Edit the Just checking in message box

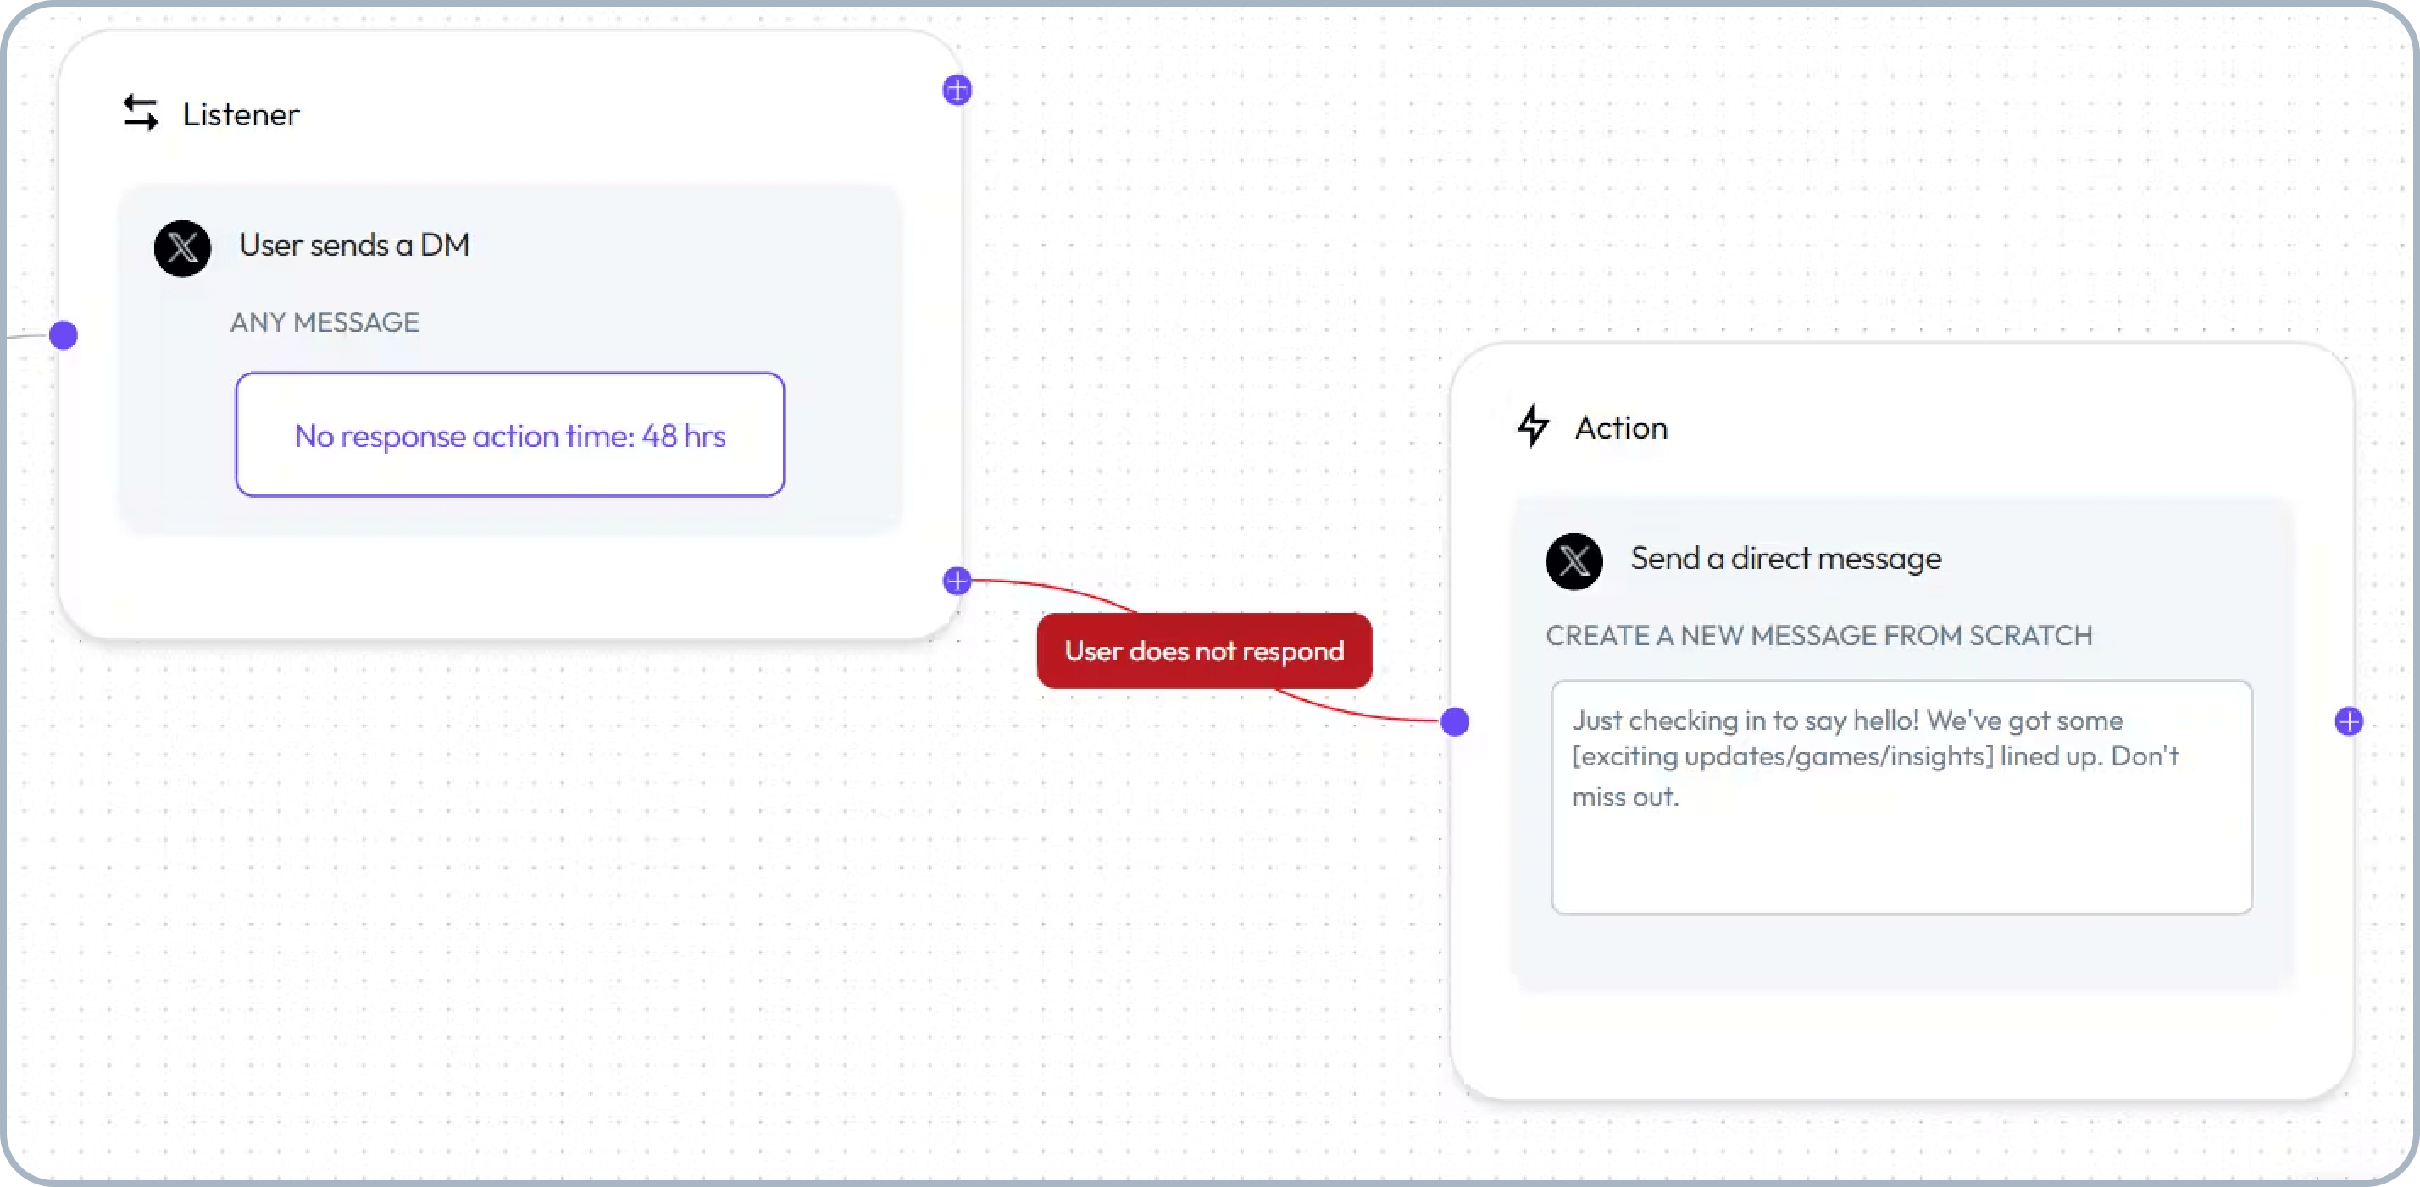[1901, 797]
